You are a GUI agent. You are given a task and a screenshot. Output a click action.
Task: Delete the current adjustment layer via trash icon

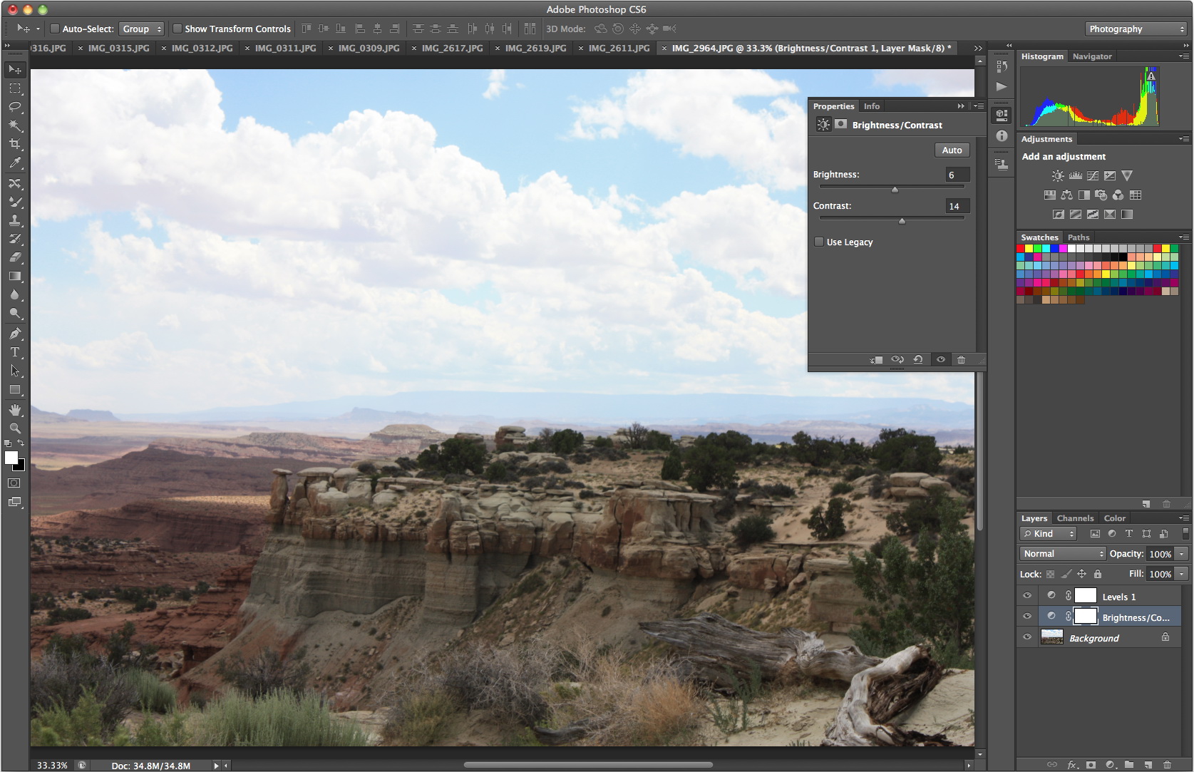tap(961, 360)
